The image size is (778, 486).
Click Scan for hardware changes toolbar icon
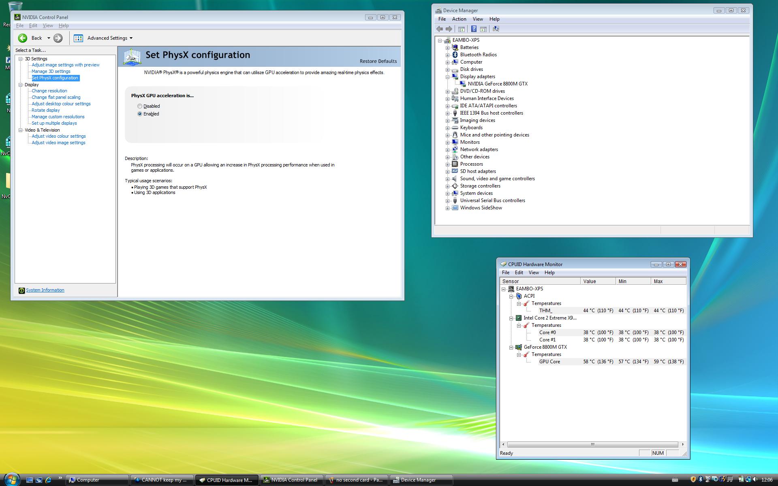(496, 29)
